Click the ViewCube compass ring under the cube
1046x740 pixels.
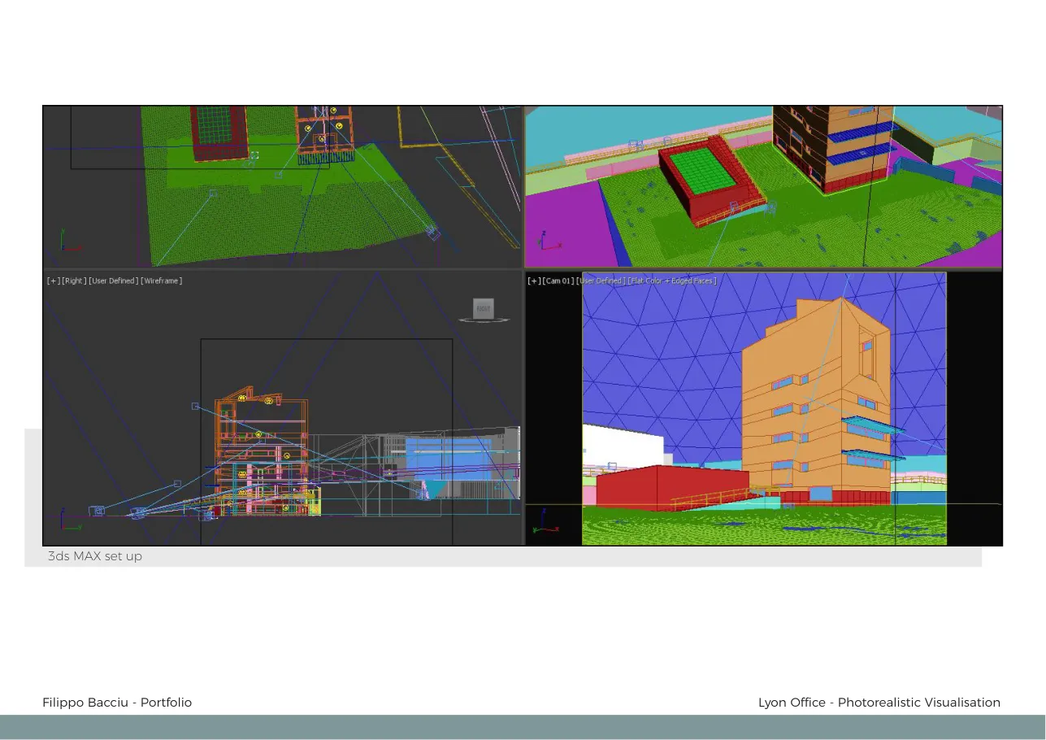coord(484,320)
